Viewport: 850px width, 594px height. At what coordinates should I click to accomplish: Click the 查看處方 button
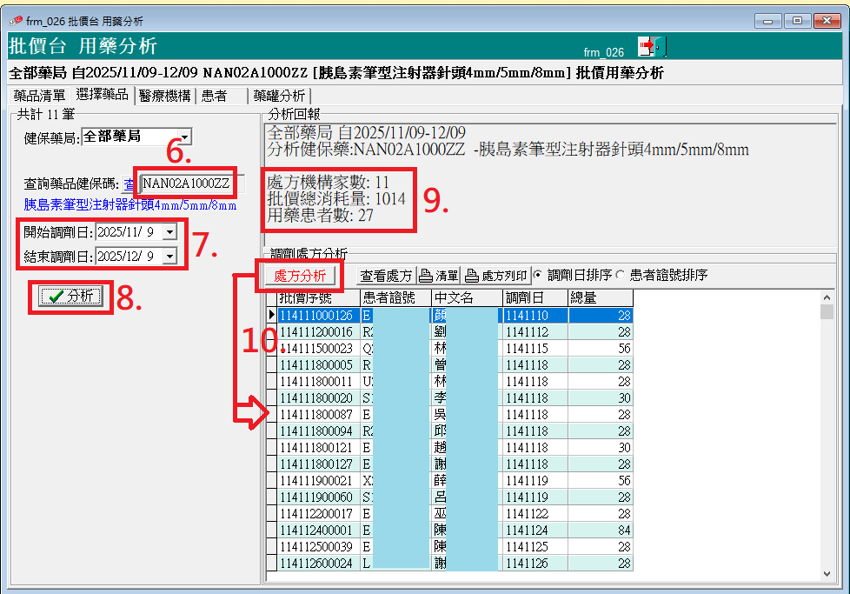(386, 276)
